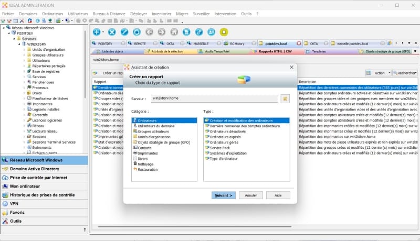Open the Surveiller menu
Screen dimensions: 420x241
pos(201,14)
